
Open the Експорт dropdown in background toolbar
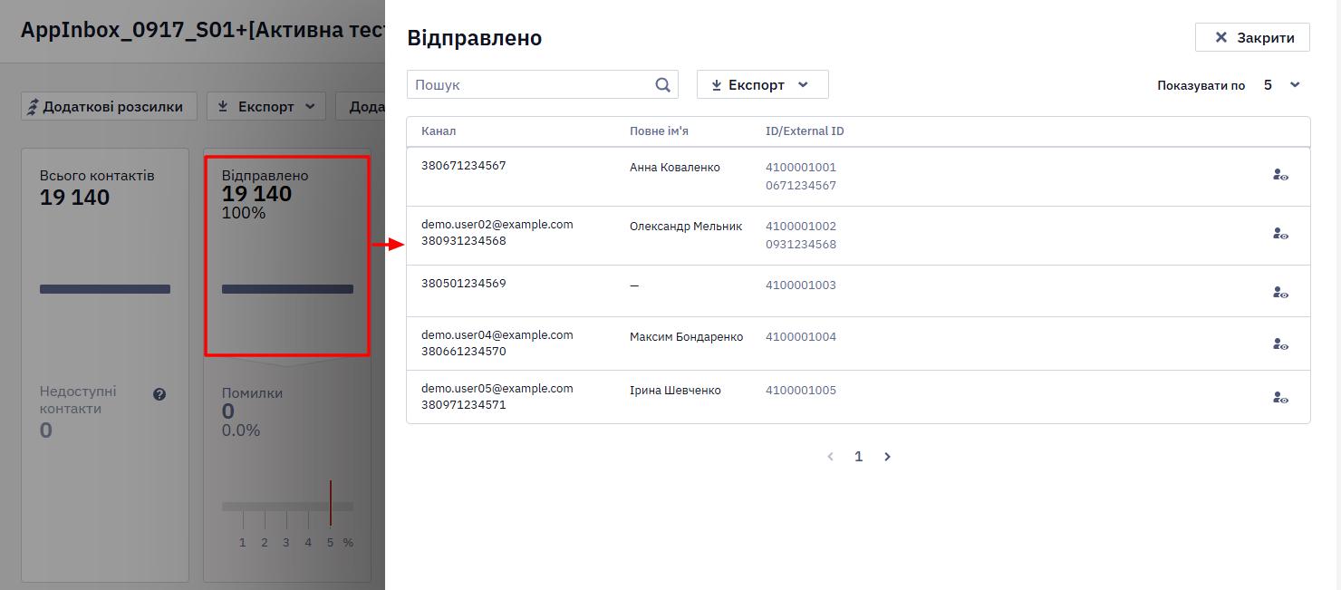(266, 106)
